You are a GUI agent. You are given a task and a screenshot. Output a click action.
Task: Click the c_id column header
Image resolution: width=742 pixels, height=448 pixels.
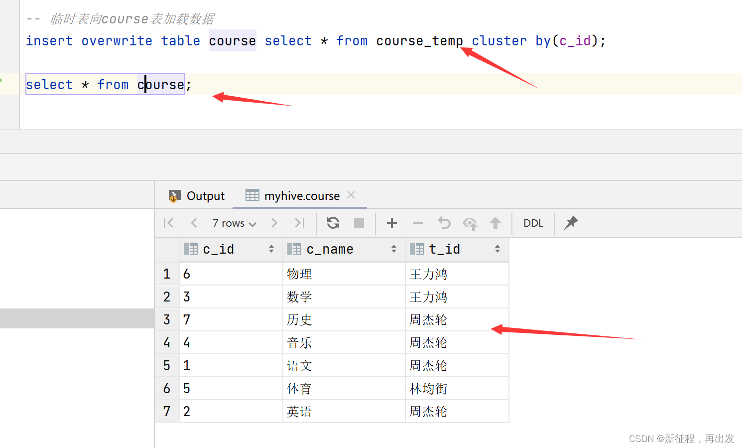[231, 249]
